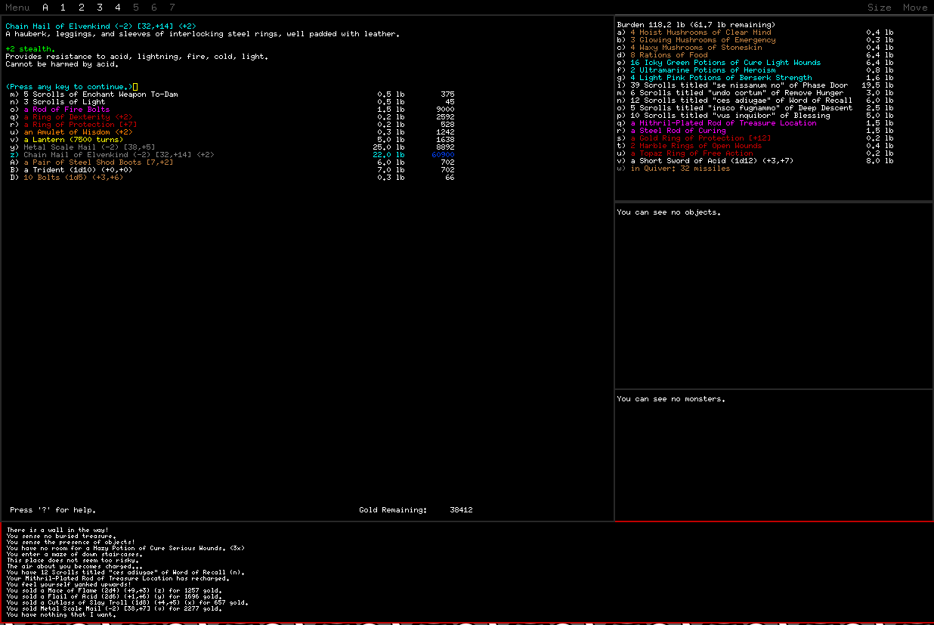
Task: Select dimmed terminal window 7
Action: click(172, 8)
